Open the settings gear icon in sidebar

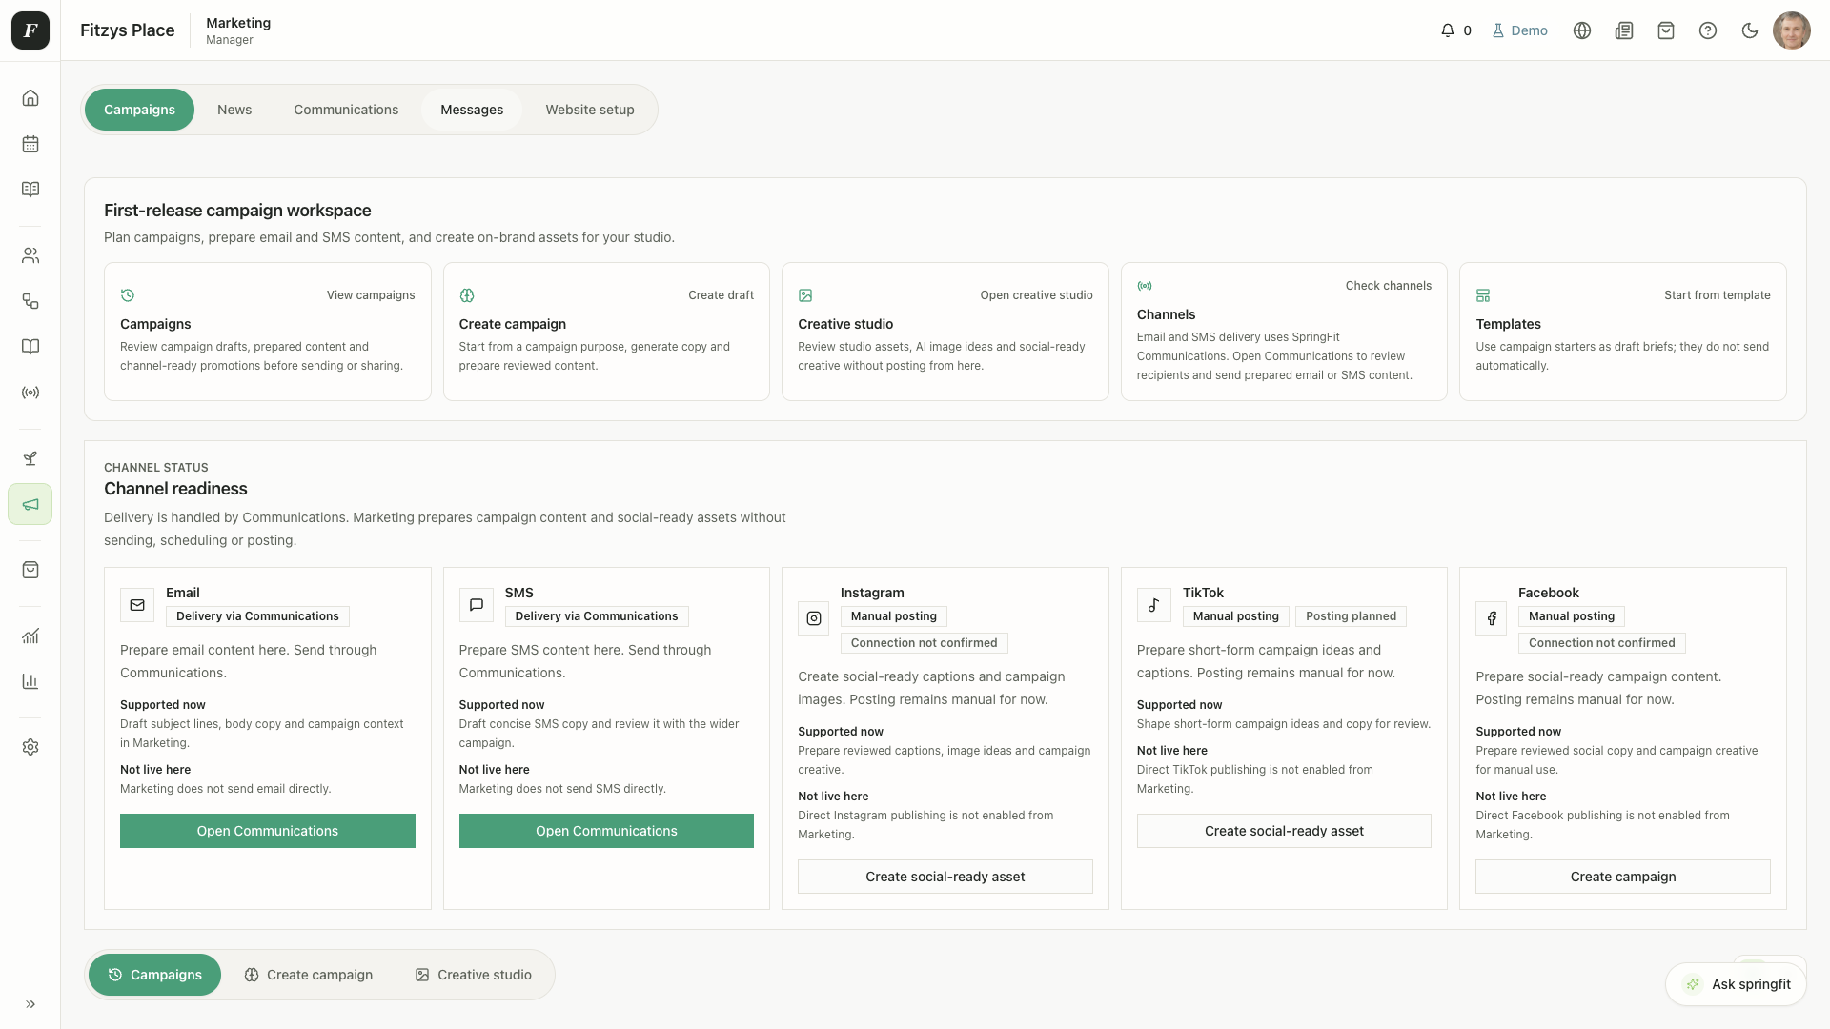tap(30, 747)
